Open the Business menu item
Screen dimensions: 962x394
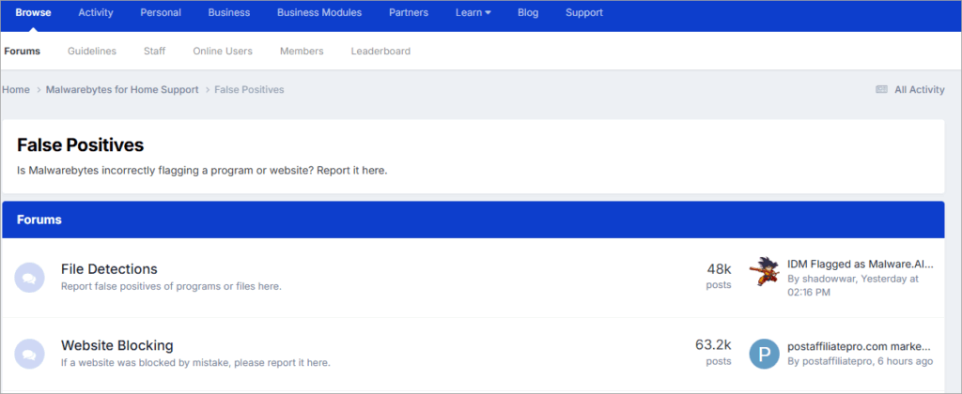[229, 12]
